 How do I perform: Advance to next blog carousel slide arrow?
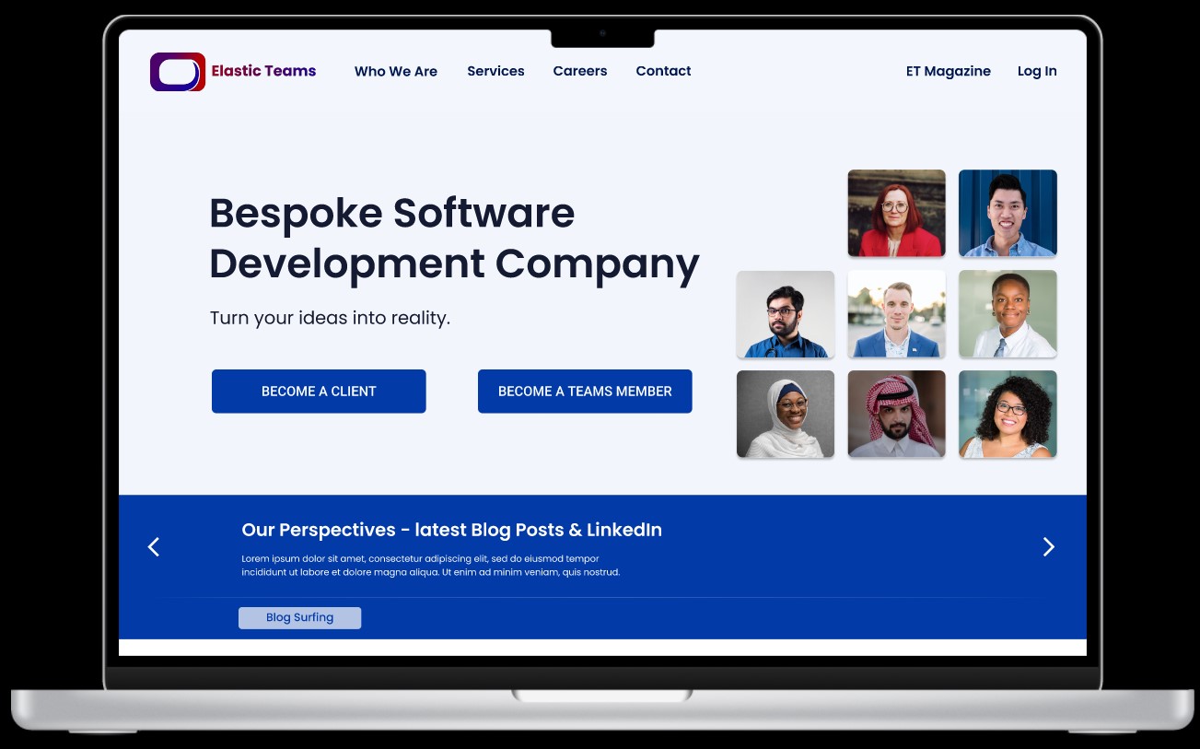(x=1048, y=547)
